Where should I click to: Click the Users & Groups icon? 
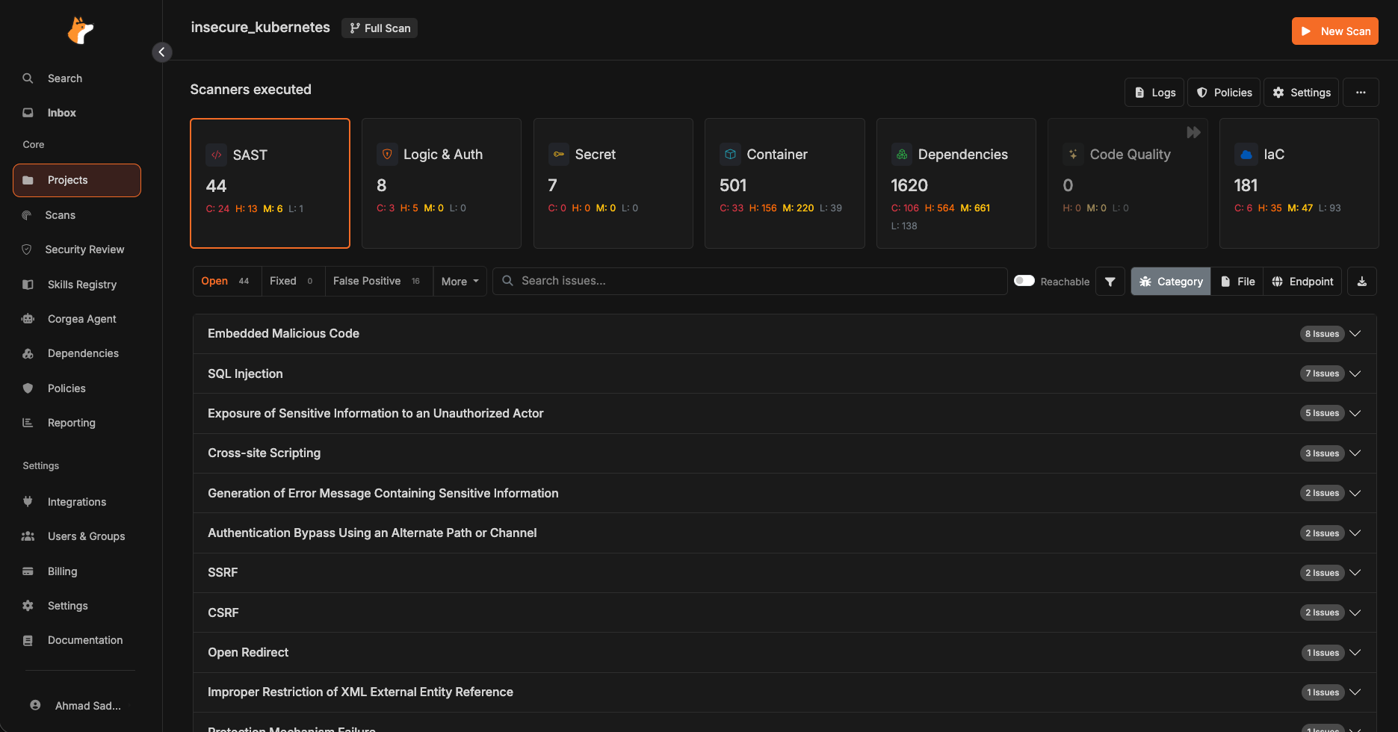point(28,536)
